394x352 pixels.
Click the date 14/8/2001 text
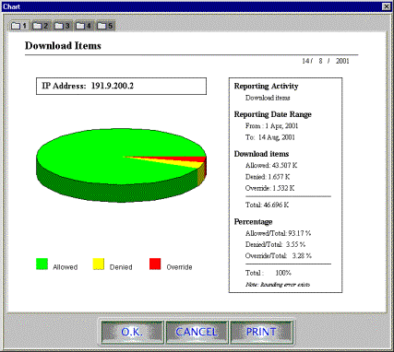coord(326,61)
